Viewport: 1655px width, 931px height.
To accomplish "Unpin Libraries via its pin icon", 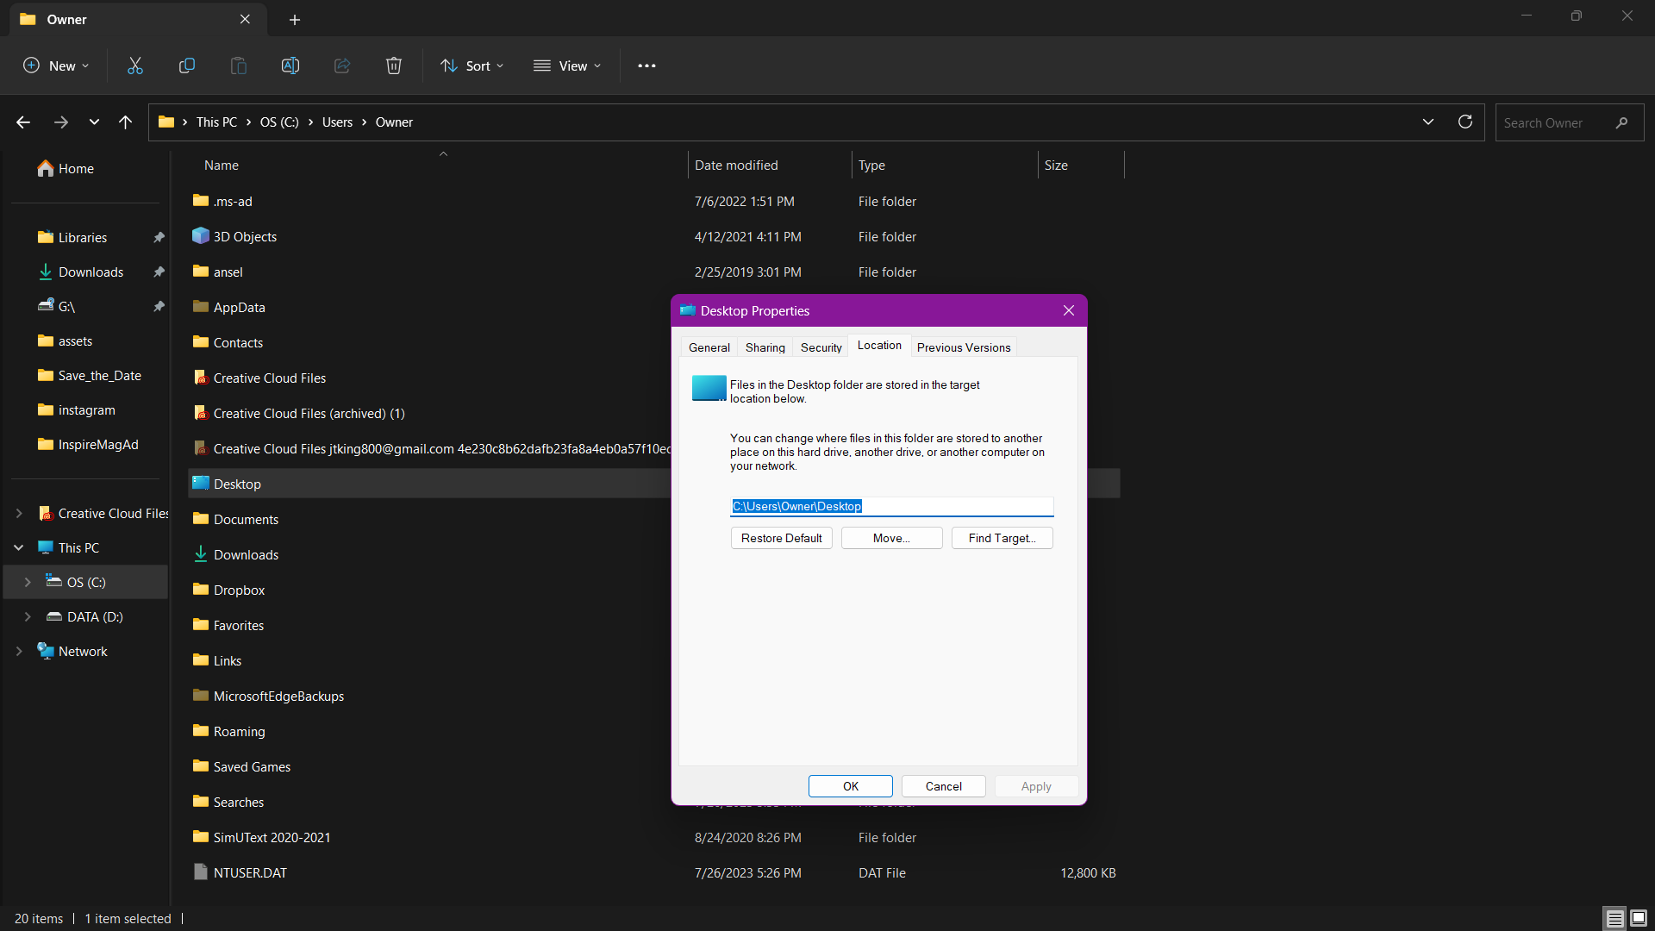I will (159, 238).
